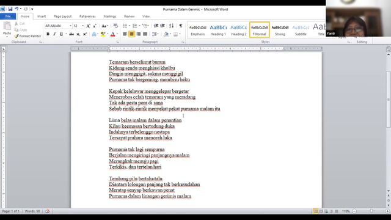Click the Numbering list icon

tap(134, 26)
